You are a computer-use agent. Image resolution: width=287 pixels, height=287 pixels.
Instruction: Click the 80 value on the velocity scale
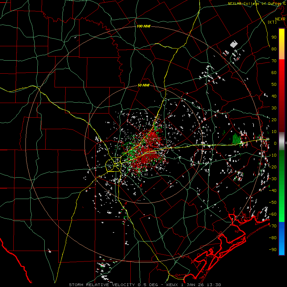[x=274, y=49]
